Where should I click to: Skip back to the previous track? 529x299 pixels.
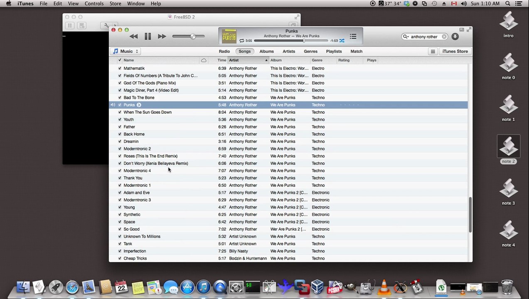tap(133, 37)
